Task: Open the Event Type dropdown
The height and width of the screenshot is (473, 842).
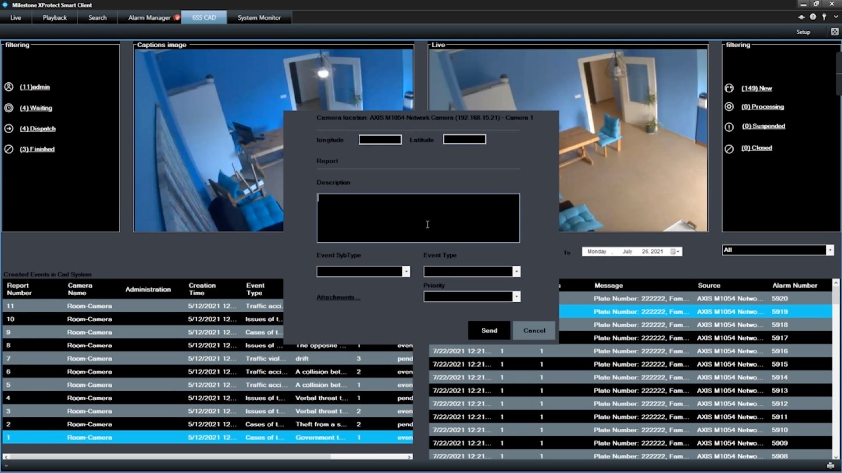Action: click(x=517, y=272)
